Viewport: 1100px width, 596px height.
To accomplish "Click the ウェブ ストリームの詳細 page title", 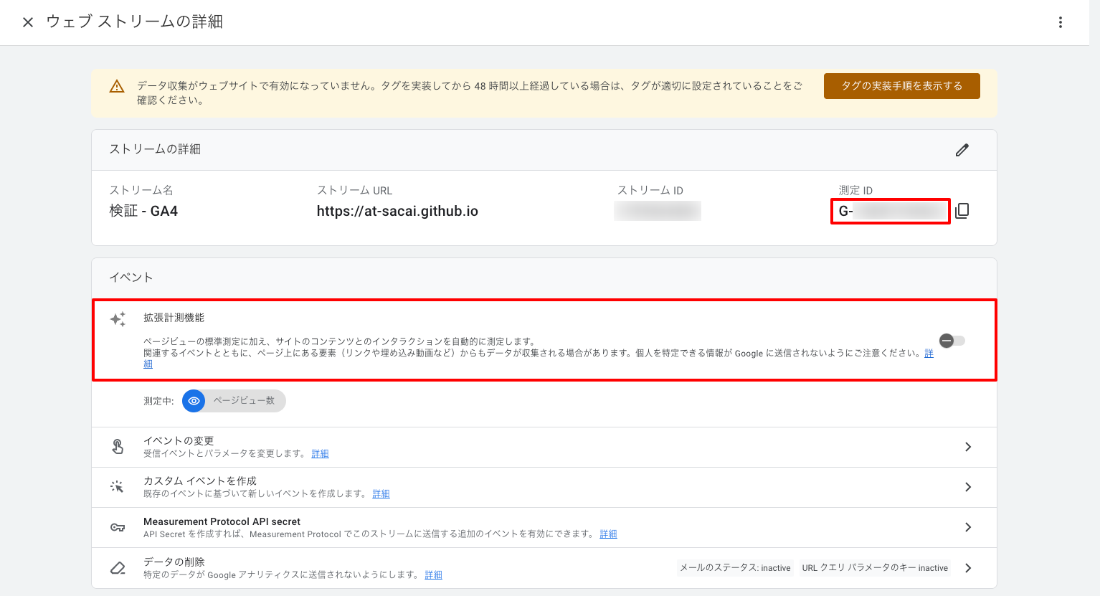I will 135,22.
